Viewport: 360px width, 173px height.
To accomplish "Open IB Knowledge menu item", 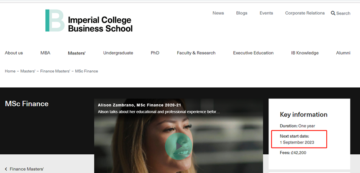I will click(305, 53).
